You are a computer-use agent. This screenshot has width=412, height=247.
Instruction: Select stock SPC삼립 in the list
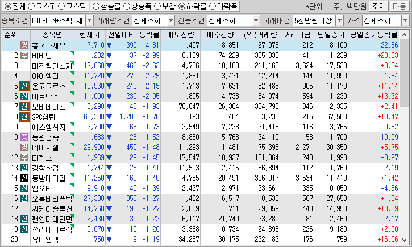point(43,117)
